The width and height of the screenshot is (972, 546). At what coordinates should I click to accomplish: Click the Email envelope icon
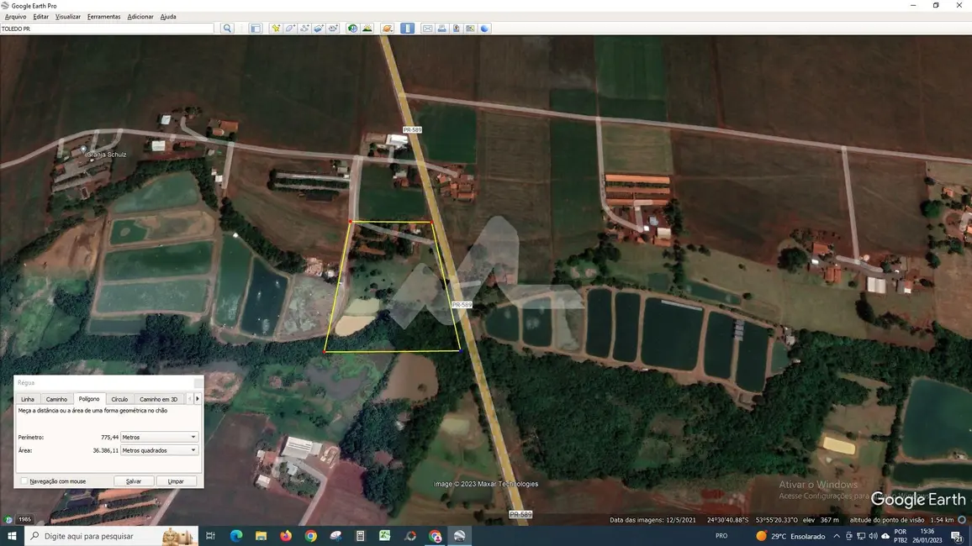tap(427, 29)
